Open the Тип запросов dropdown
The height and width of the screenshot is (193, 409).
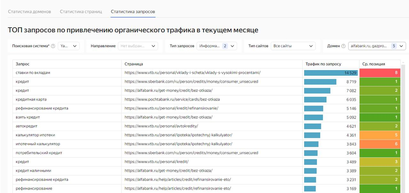(x=216, y=46)
